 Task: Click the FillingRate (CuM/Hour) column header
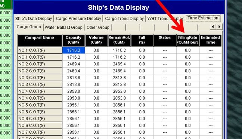point(188,40)
